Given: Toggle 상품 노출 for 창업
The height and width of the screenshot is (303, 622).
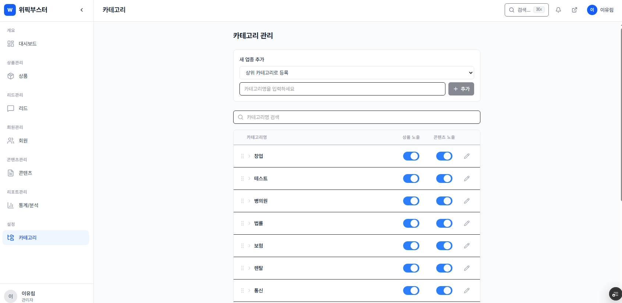Looking at the screenshot, I should (x=411, y=156).
